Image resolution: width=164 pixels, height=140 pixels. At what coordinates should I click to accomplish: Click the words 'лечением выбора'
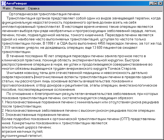[x=17, y=31]
